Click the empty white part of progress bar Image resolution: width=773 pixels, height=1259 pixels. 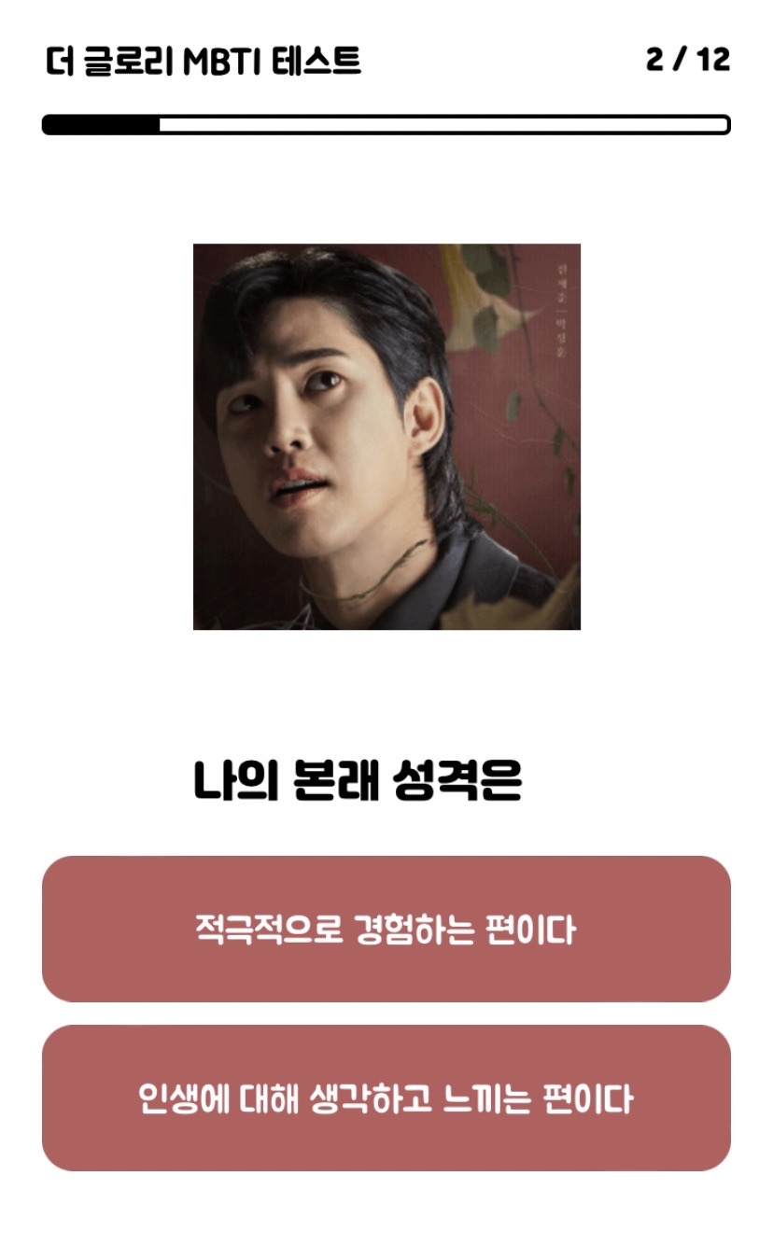[443, 124]
